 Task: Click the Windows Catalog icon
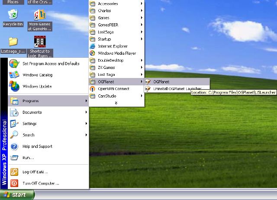14,75
